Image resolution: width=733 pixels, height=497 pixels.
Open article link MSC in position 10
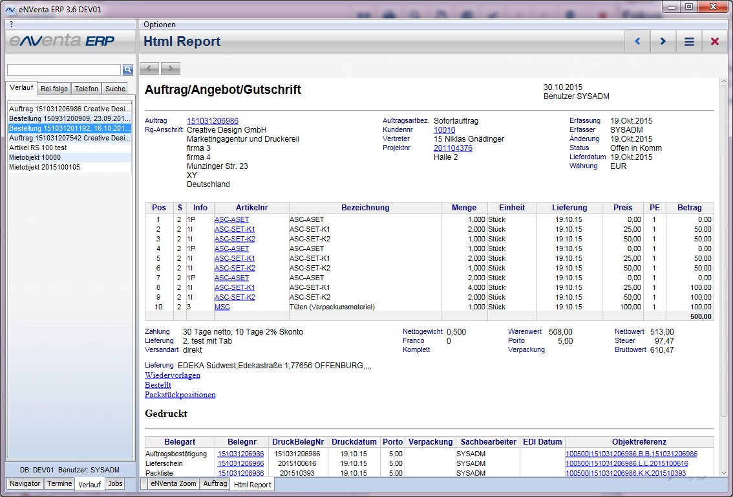click(222, 307)
